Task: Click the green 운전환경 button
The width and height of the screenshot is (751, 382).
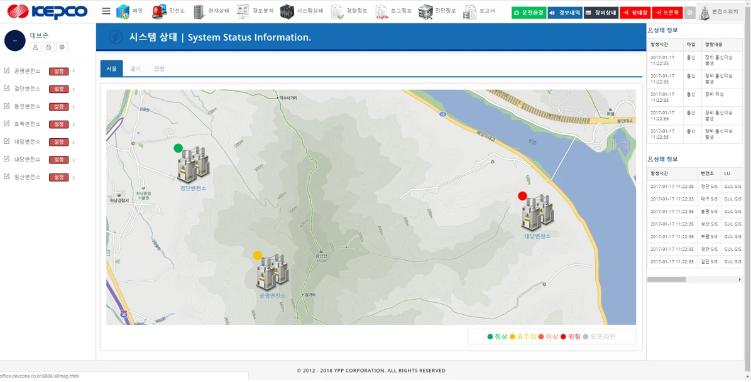Action: tap(529, 13)
